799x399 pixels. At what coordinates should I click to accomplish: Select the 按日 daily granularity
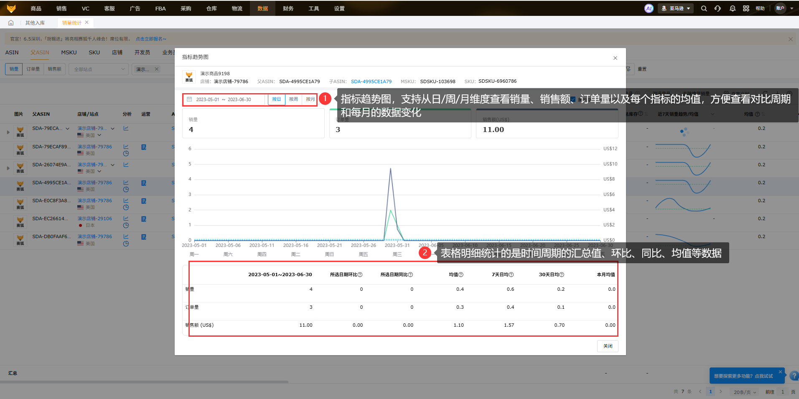pyautogui.click(x=277, y=99)
